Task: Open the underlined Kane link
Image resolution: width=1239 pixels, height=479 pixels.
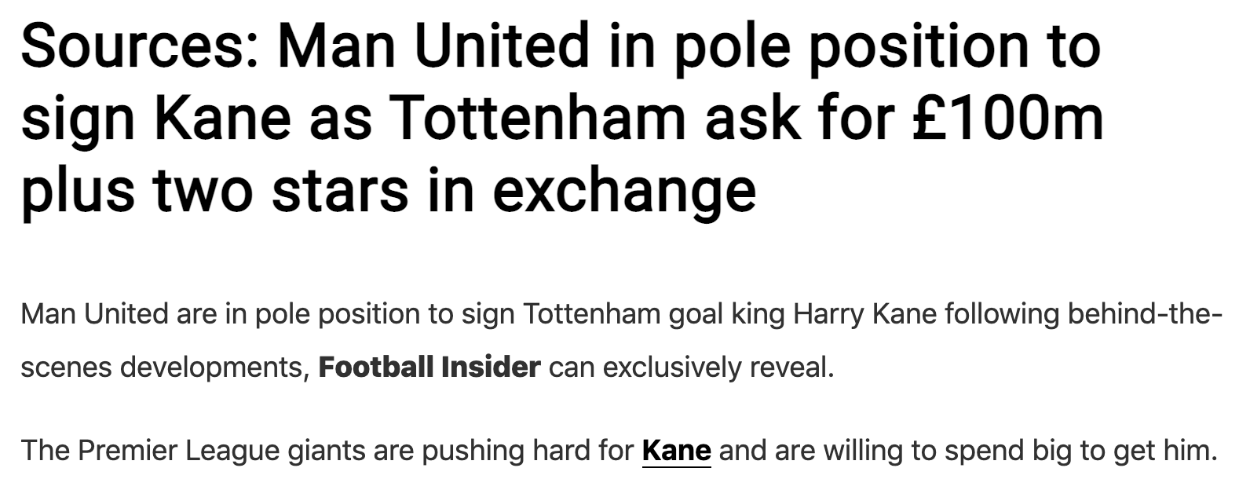Action: coord(676,451)
